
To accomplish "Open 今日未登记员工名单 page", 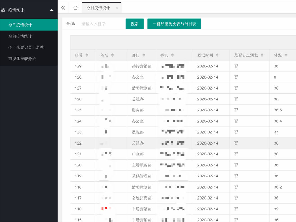I will (x=26, y=47).
